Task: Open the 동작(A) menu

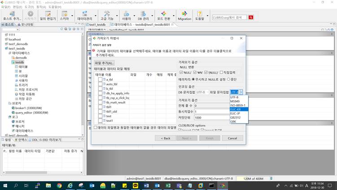Action: pos(41,7)
